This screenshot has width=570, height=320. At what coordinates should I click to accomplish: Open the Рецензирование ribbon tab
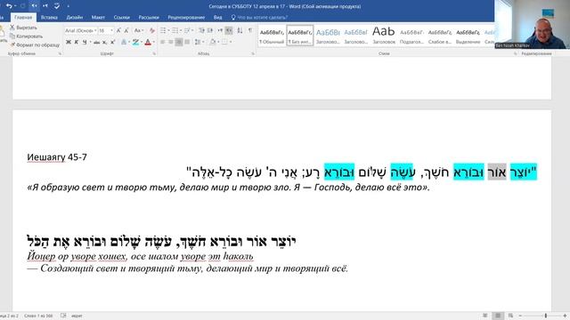tap(186, 18)
